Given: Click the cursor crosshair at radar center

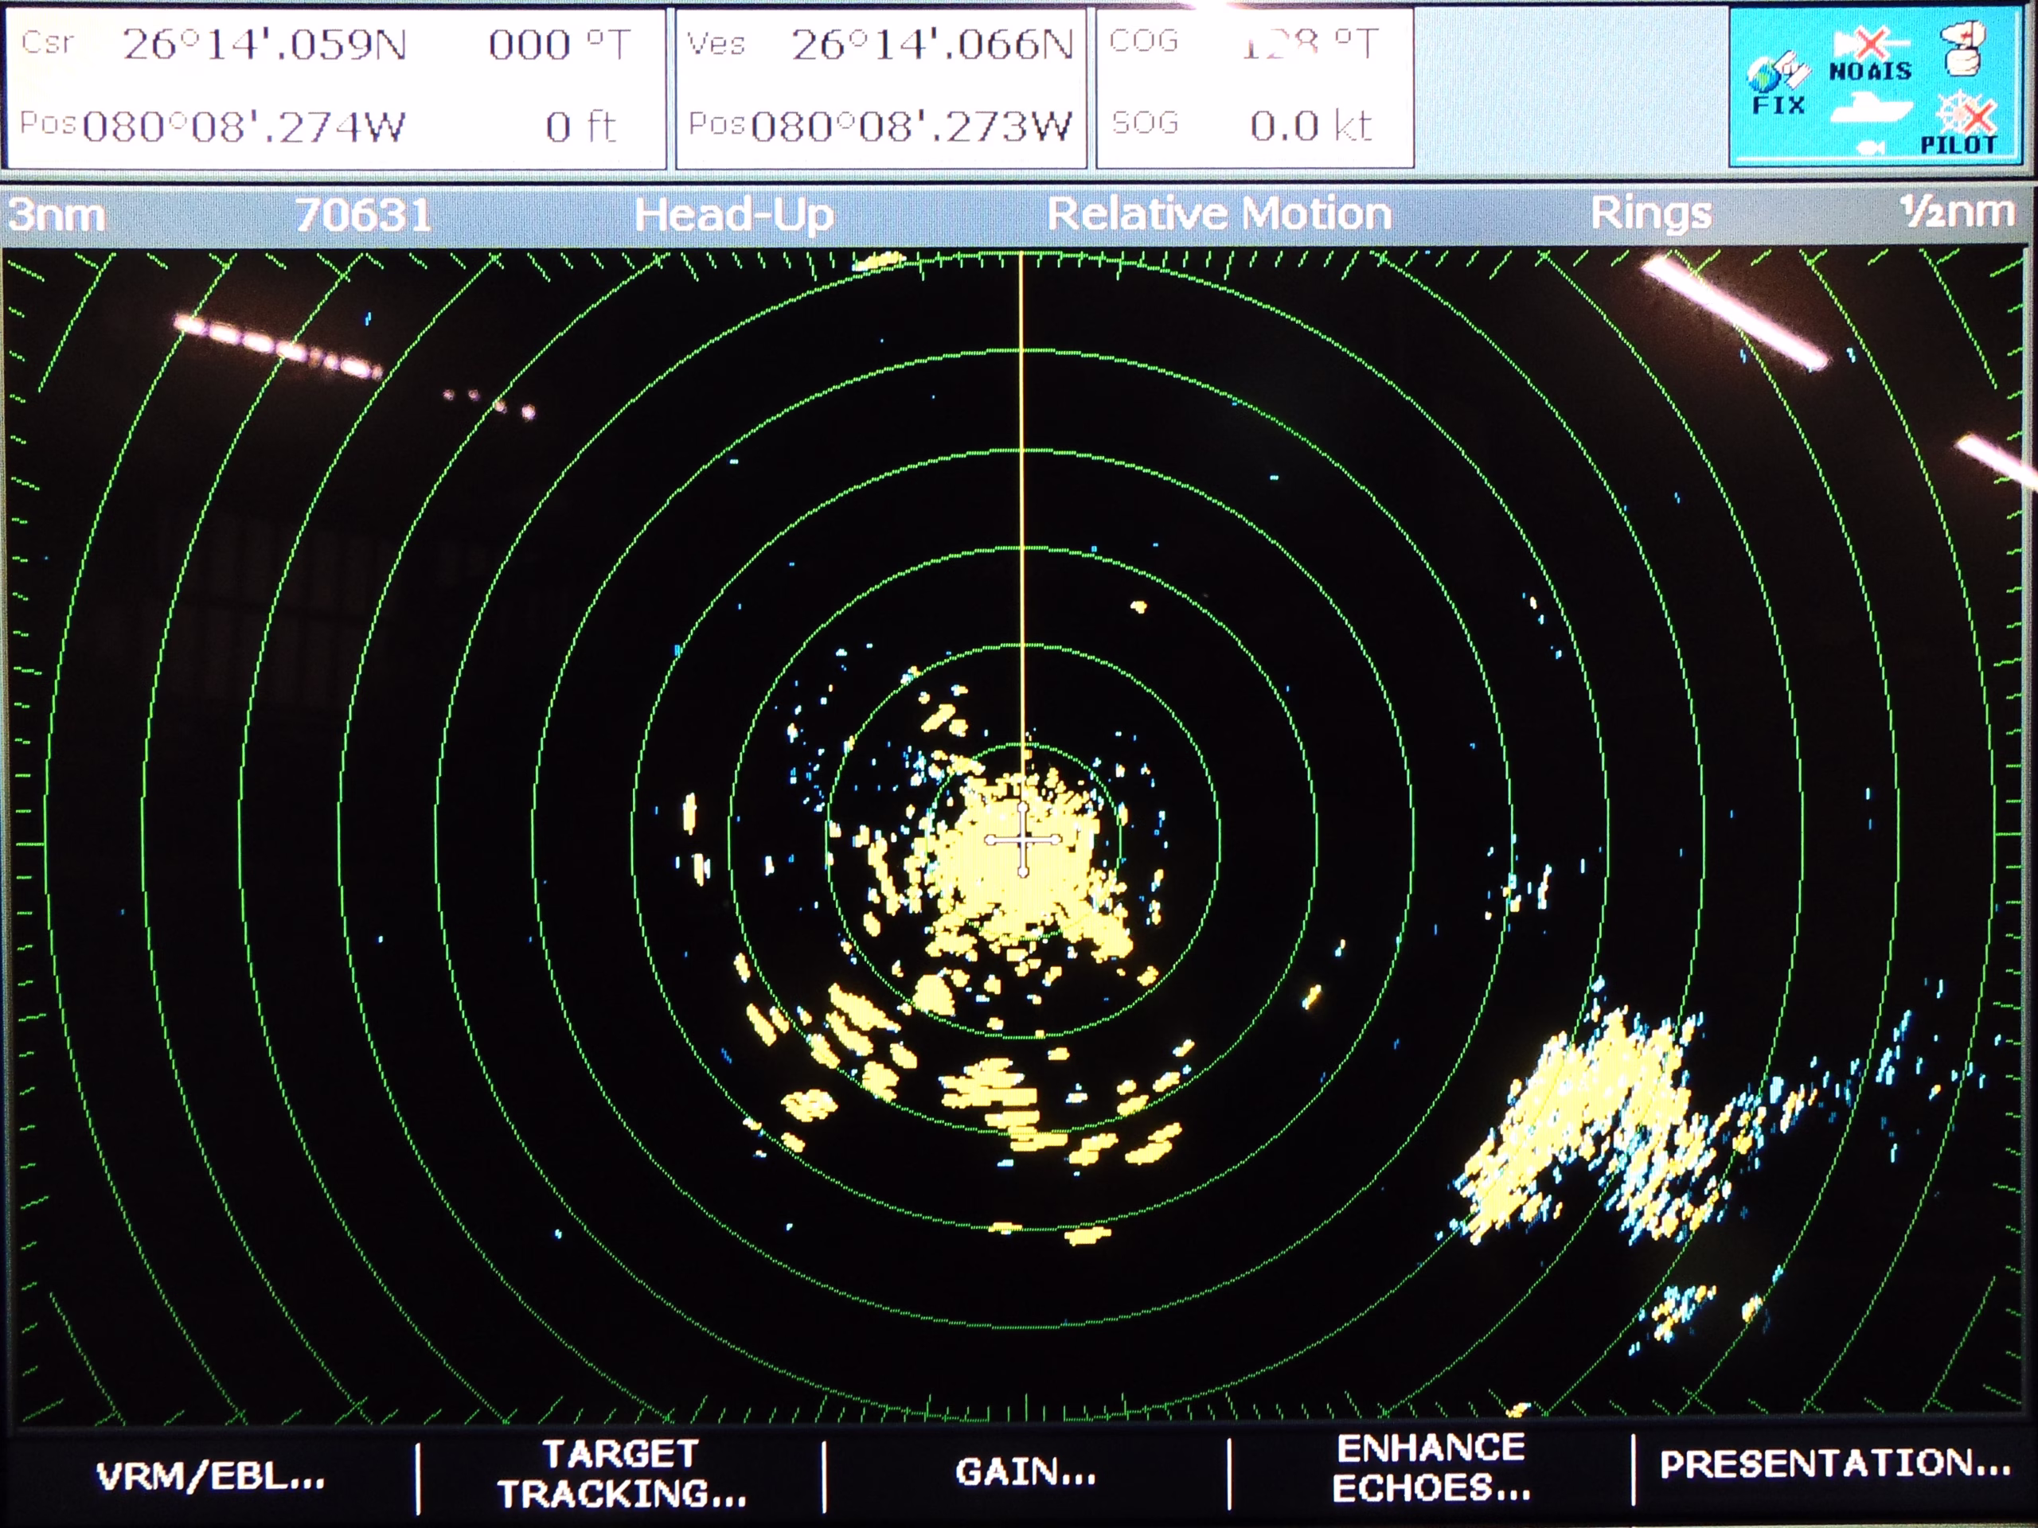Looking at the screenshot, I should (x=1023, y=839).
